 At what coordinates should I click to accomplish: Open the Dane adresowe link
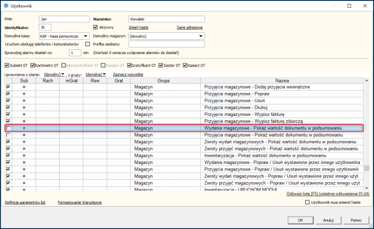pyautogui.click(x=189, y=27)
